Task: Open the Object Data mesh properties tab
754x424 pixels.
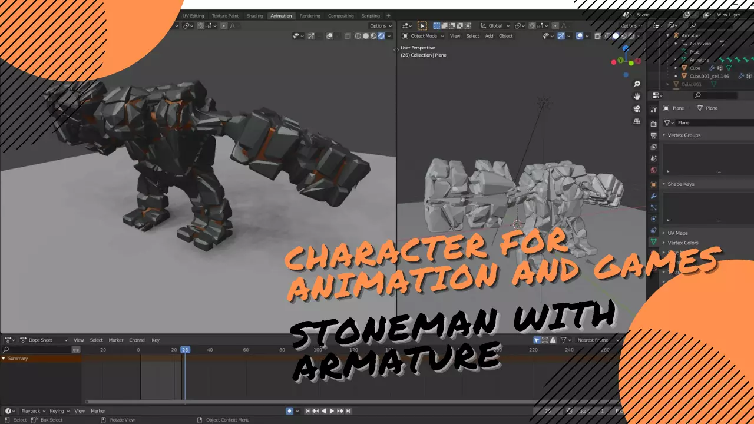Action: pos(653,242)
